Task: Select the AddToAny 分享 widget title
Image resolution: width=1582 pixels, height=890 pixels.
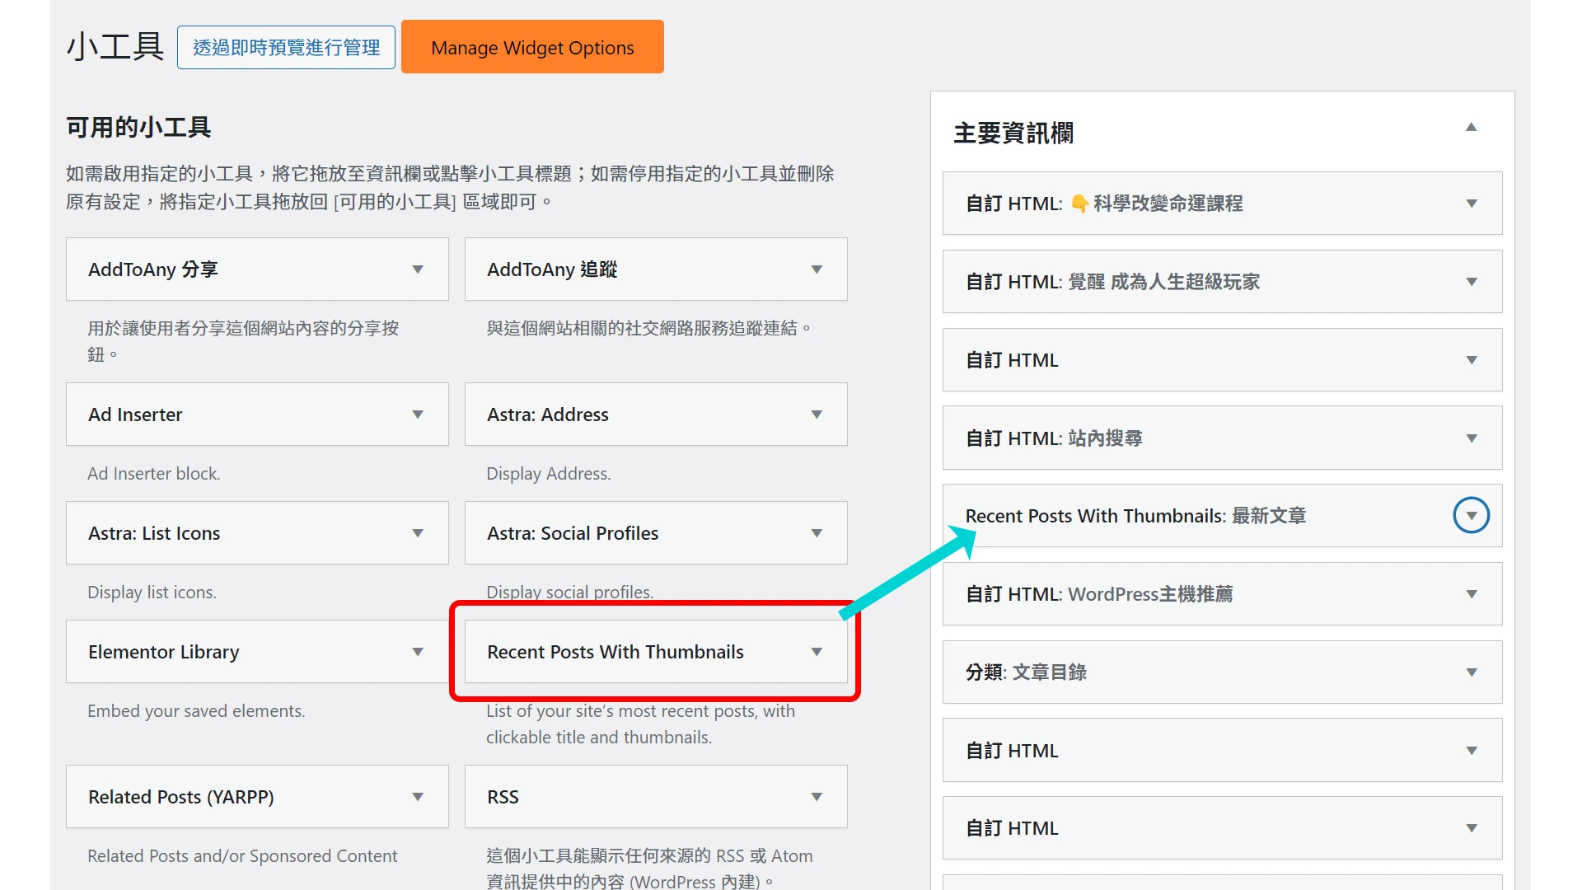Action: [153, 269]
